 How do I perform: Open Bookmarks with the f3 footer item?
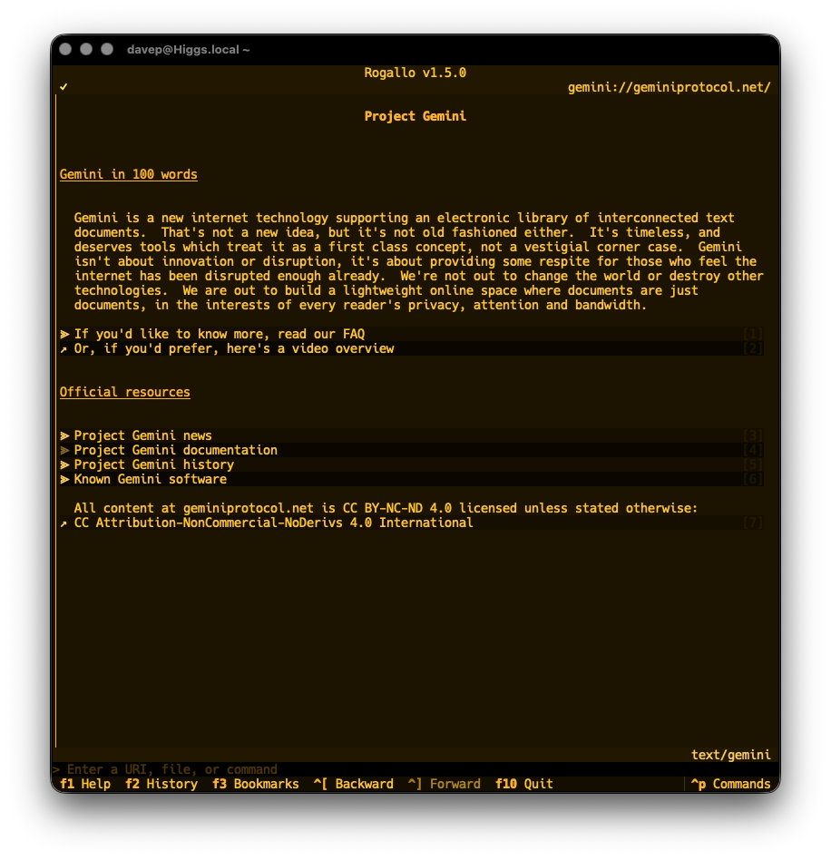pos(256,784)
